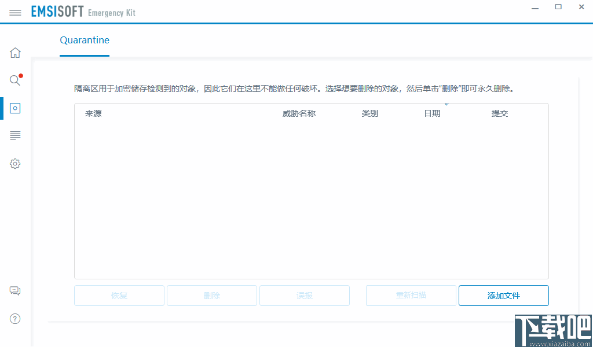Open the Home screen icon
593x347 pixels.
[14, 52]
